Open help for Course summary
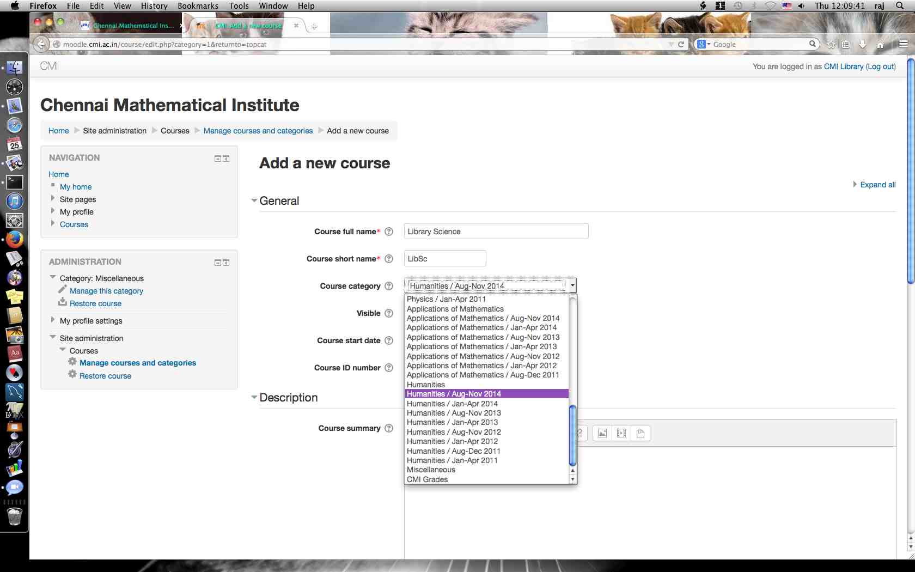This screenshot has width=915, height=572. [389, 428]
